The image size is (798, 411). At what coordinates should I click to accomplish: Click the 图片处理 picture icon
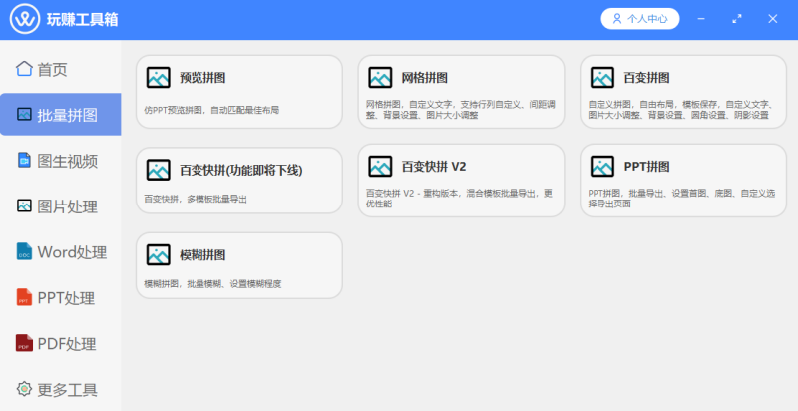click(24, 205)
